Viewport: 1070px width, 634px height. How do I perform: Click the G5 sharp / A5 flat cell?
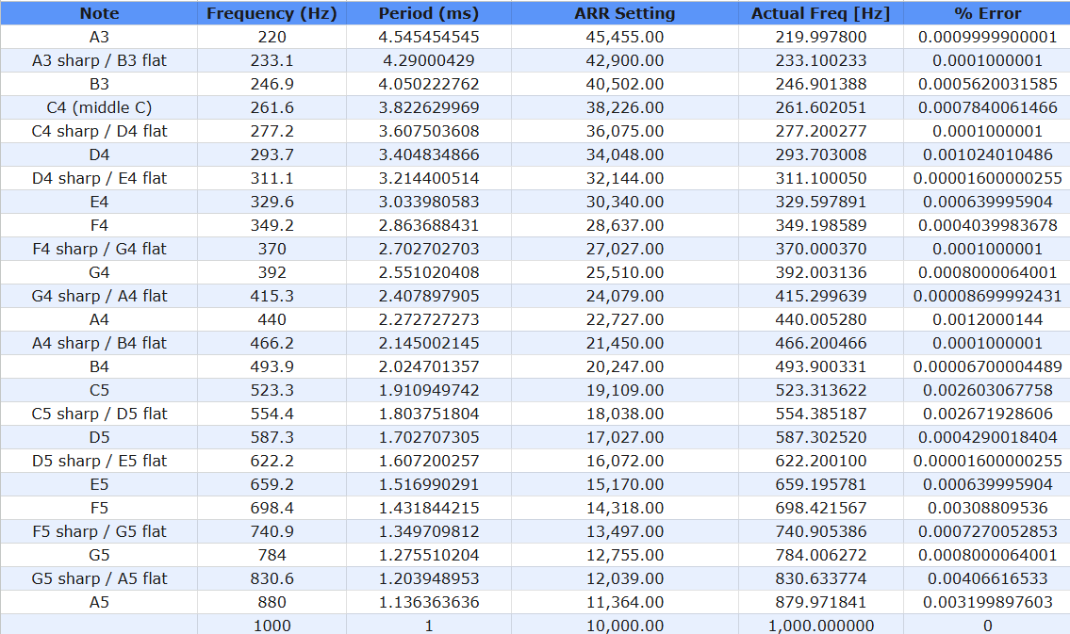click(x=99, y=578)
